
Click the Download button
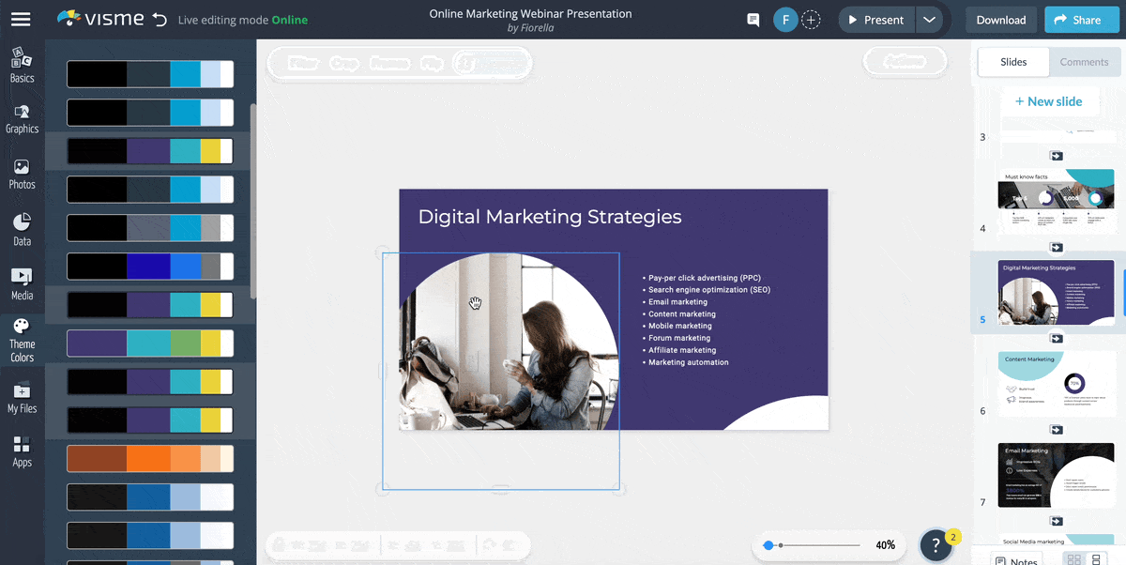point(1000,20)
